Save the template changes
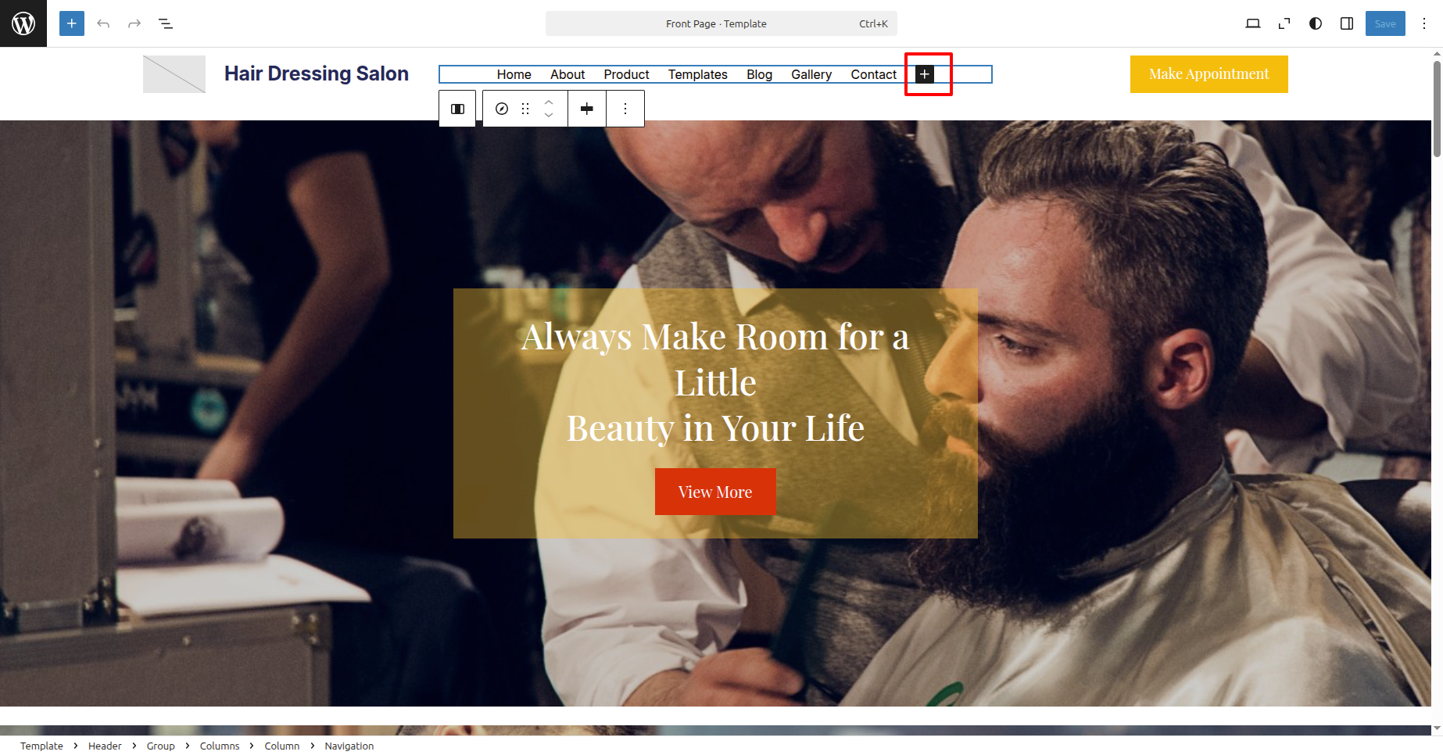Image resolution: width=1443 pixels, height=755 pixels. 1385,23
